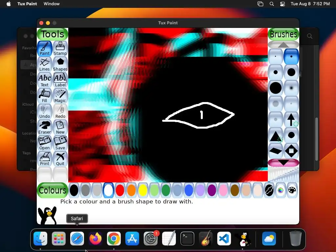
Task: Use the colour eyedropper picker
Action: 269,190
